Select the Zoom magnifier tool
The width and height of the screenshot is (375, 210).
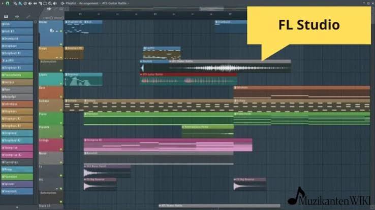tap(50, 4)
